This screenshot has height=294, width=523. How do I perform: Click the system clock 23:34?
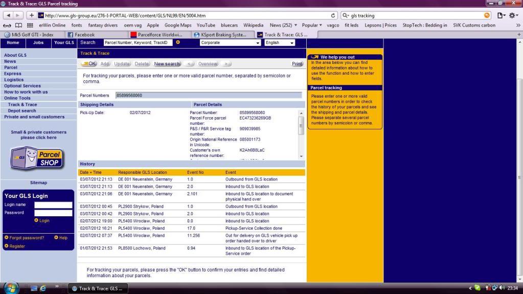pos(513,288)
